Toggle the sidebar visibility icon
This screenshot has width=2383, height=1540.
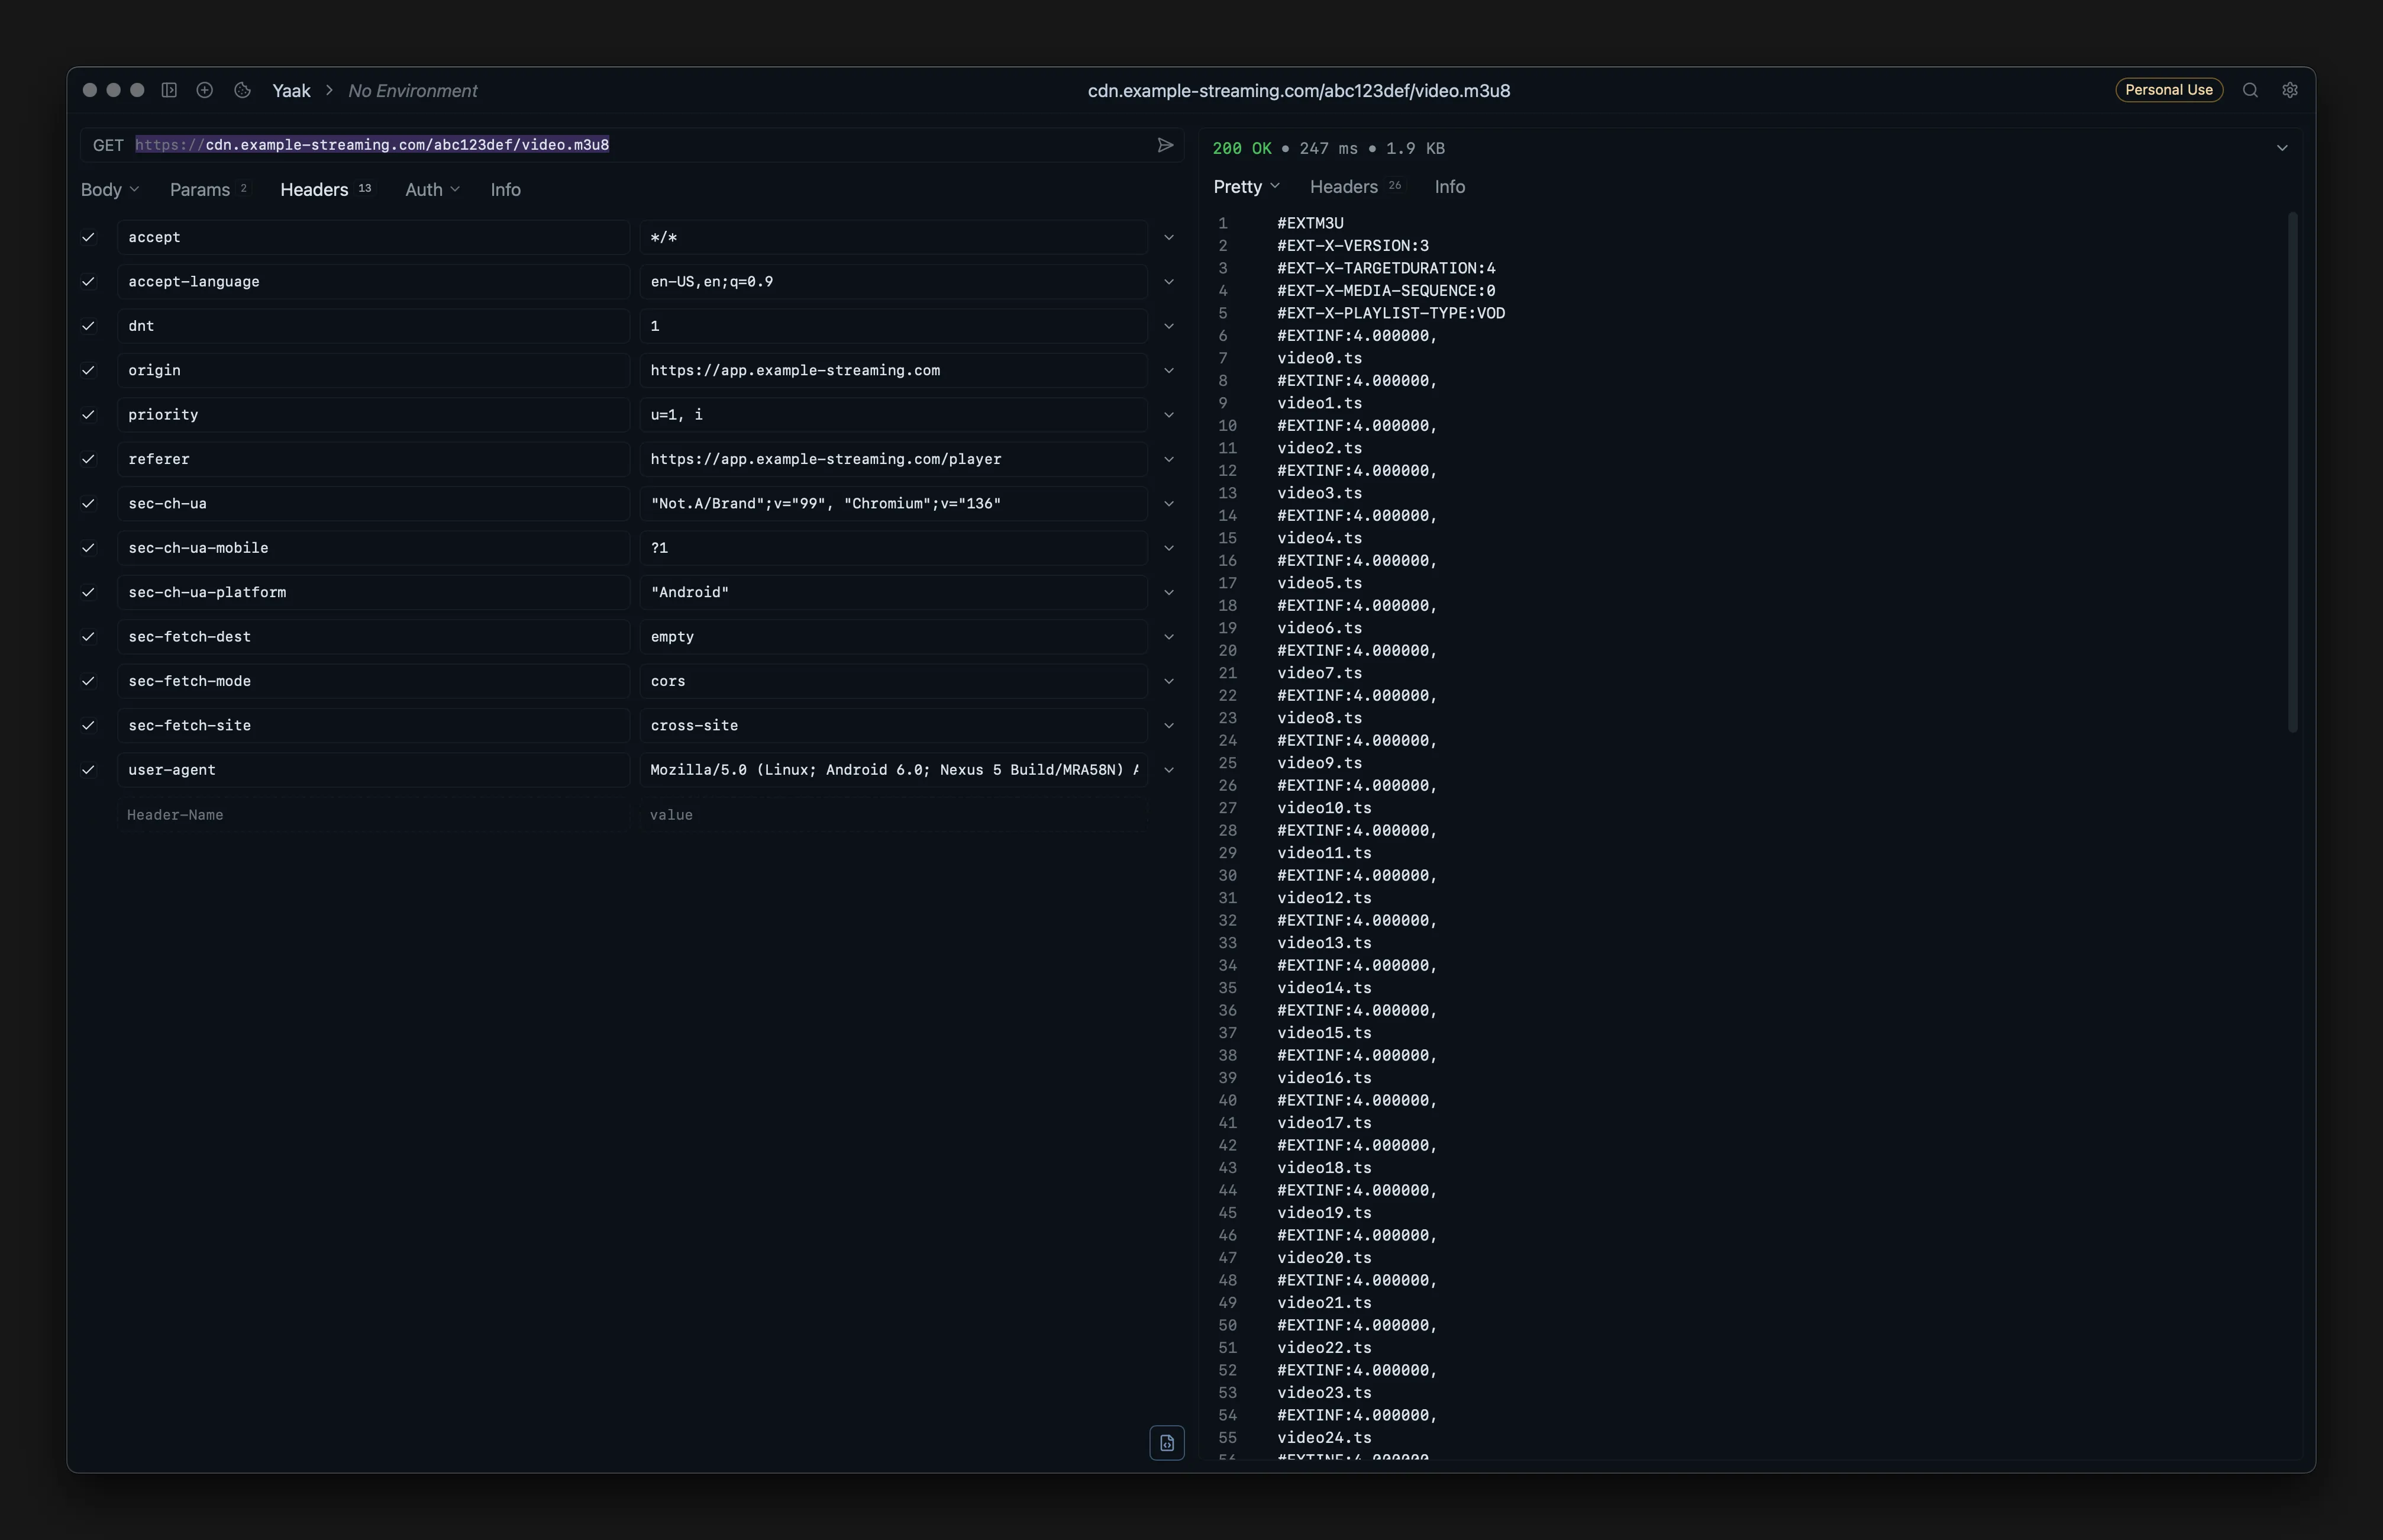pos(169,90)
